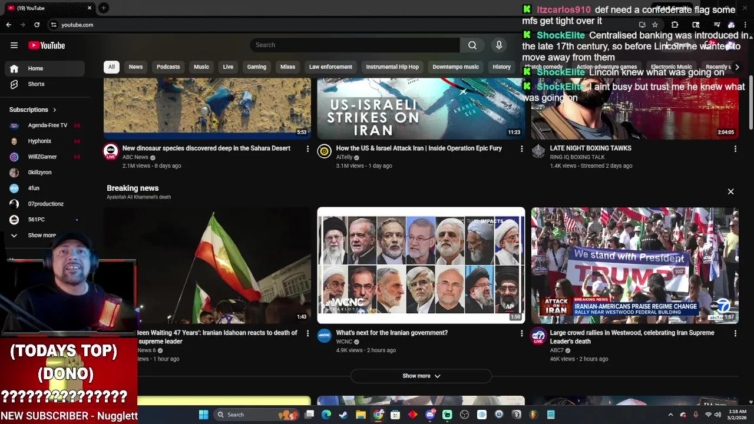
Task: Open more options for Late Night Boxing Tawks
Action: pos(735,149)
